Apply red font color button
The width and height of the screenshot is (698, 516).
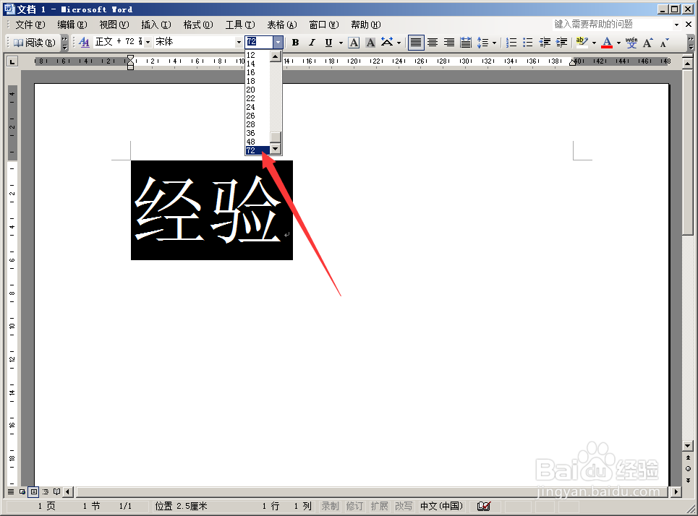click(x=607, y=43)
